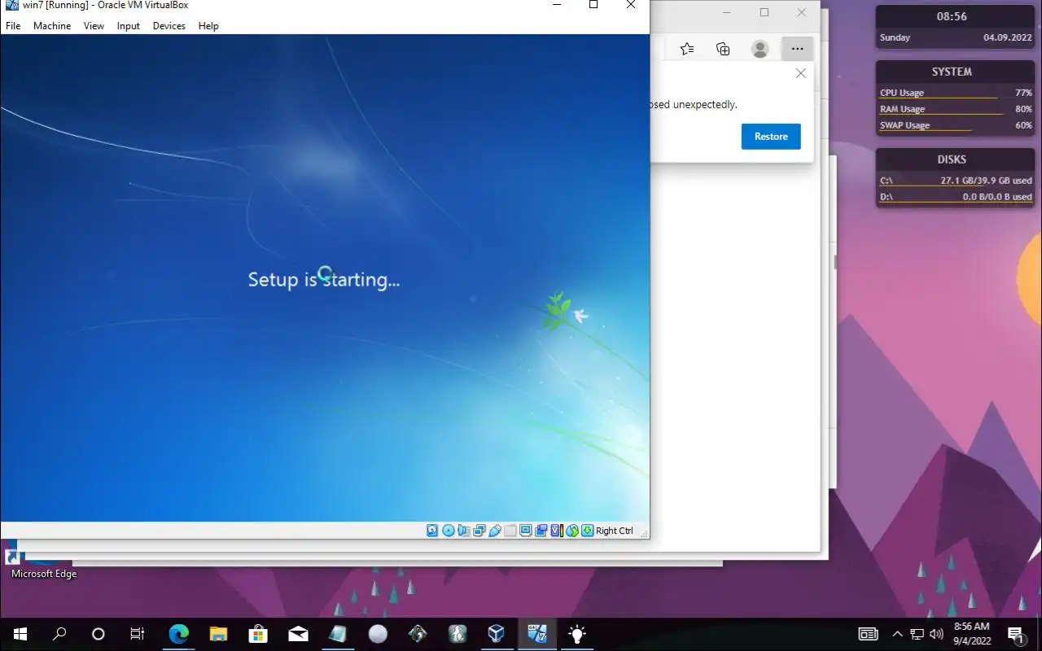Show hidden system tray icons
Viewport: 1042px width, 651px height.
(x=897, y=634)
